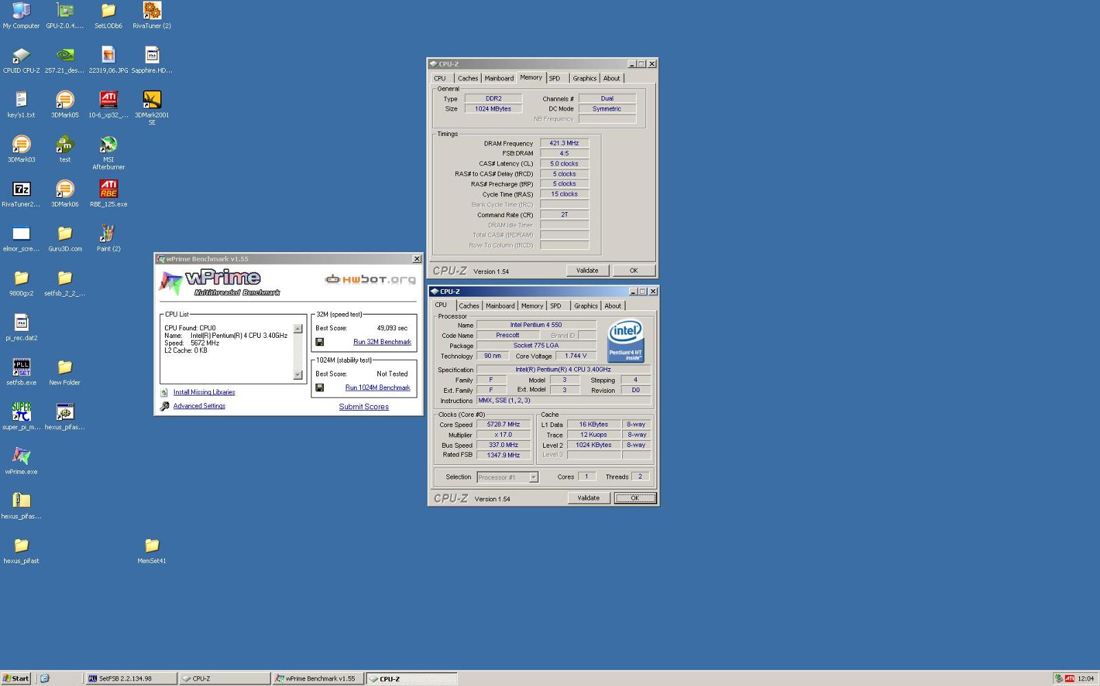1100x686 pixels.
Task: Click save icon beside 1024M best score
Action: click(320, 388)
